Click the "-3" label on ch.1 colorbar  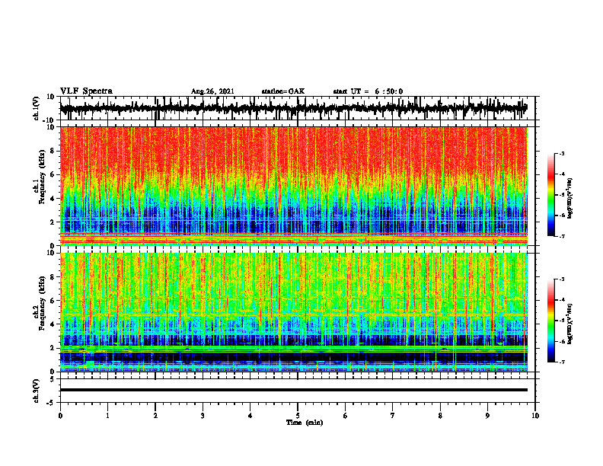(x=561, y=153)
